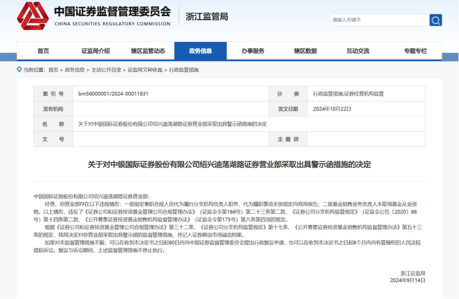This screenshot has width=459, height=299.
Task: Go to the 办事服务 navigation tab
Action: click(x=252, y=51)
